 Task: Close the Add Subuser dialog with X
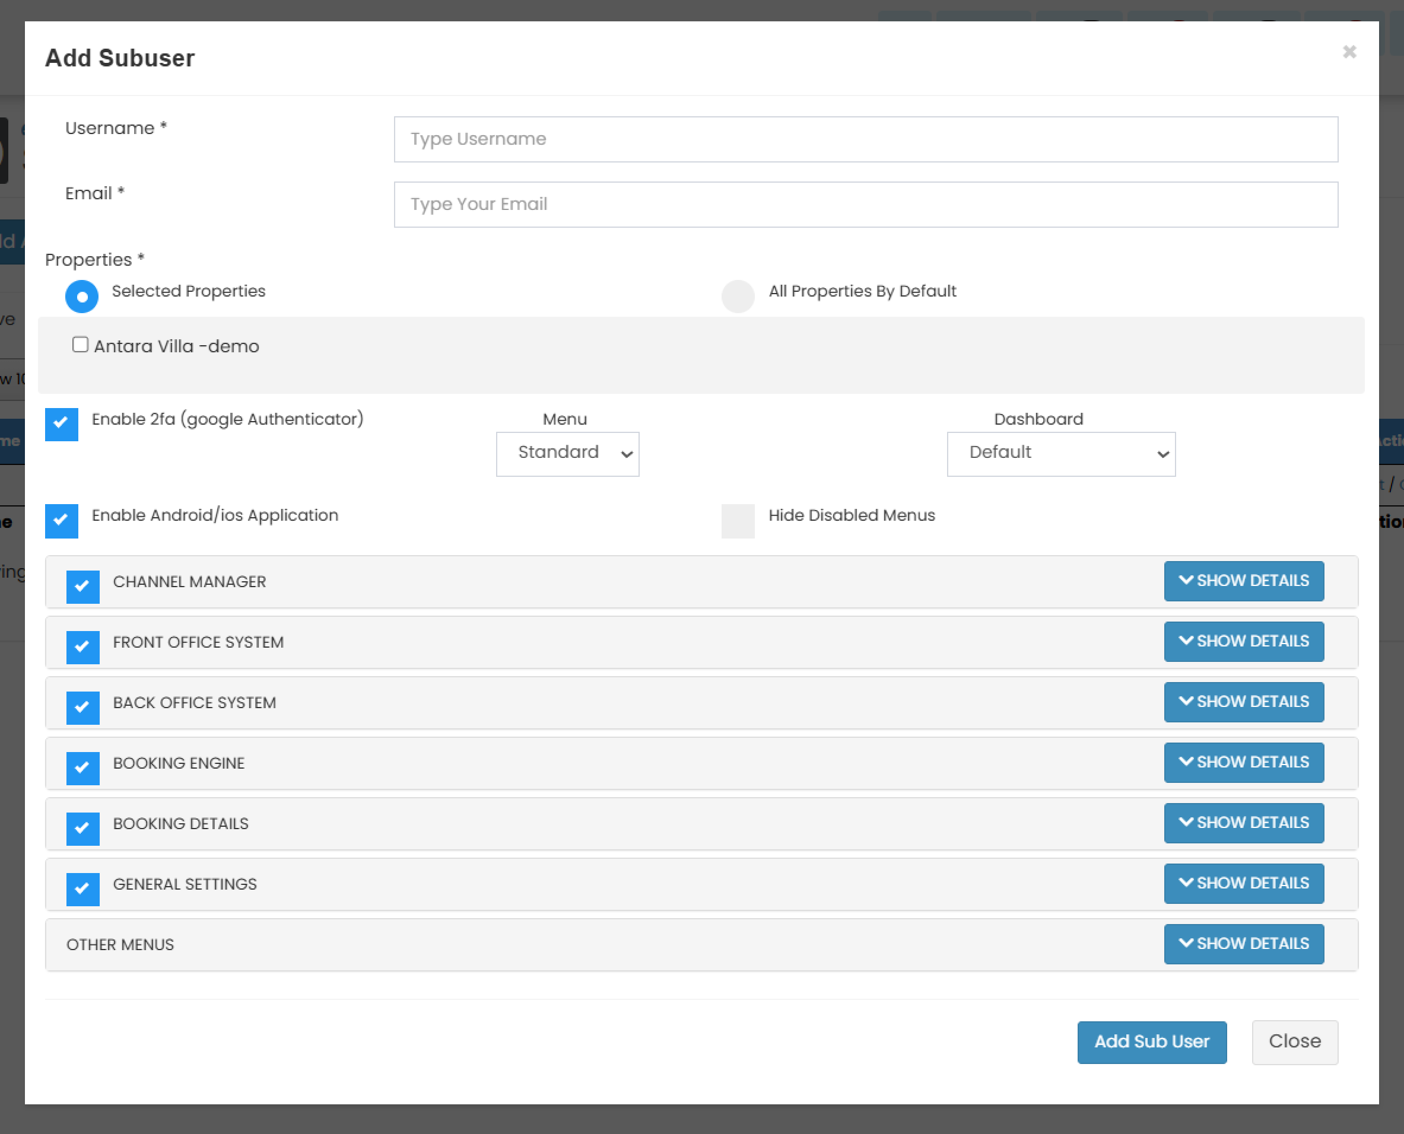pos(1349,52)
